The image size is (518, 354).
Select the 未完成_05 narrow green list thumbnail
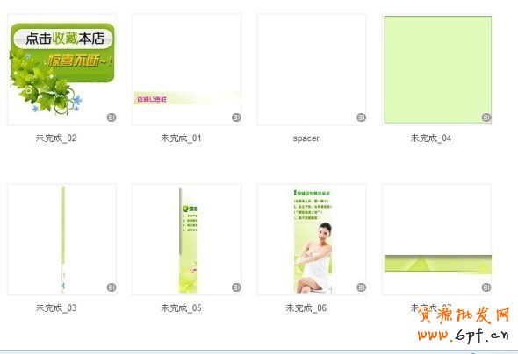tap(187, 239)
